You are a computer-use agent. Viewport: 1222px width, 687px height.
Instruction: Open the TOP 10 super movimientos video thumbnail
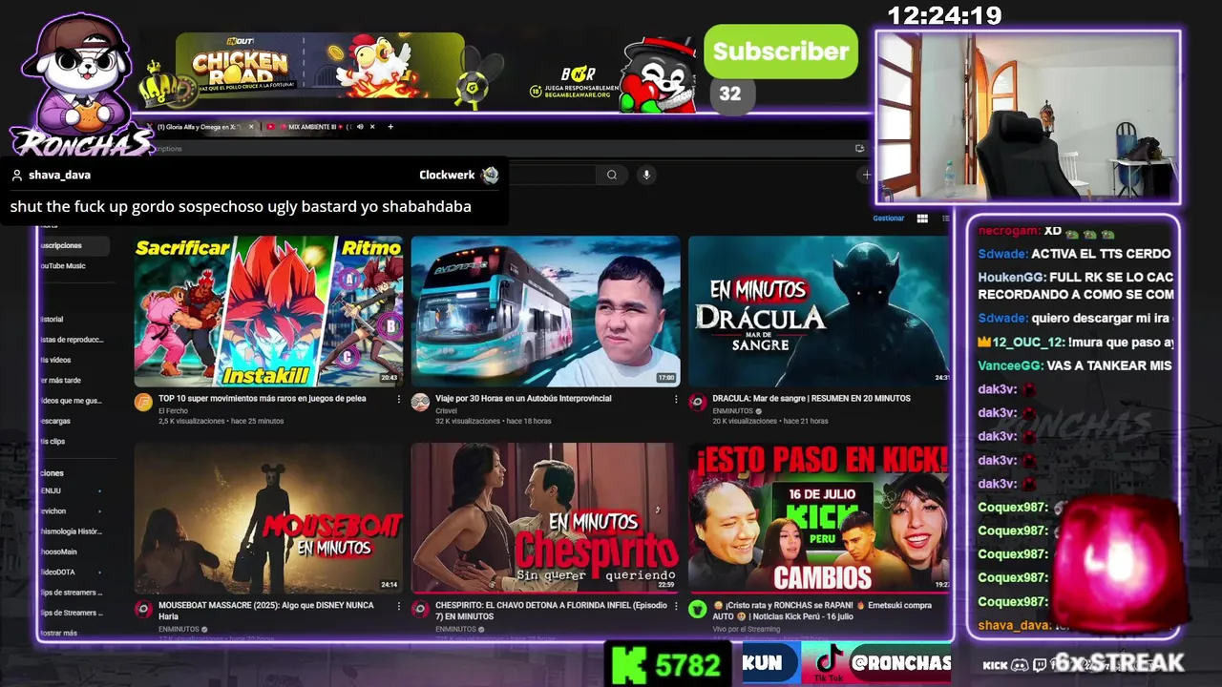tap(268, 311)
